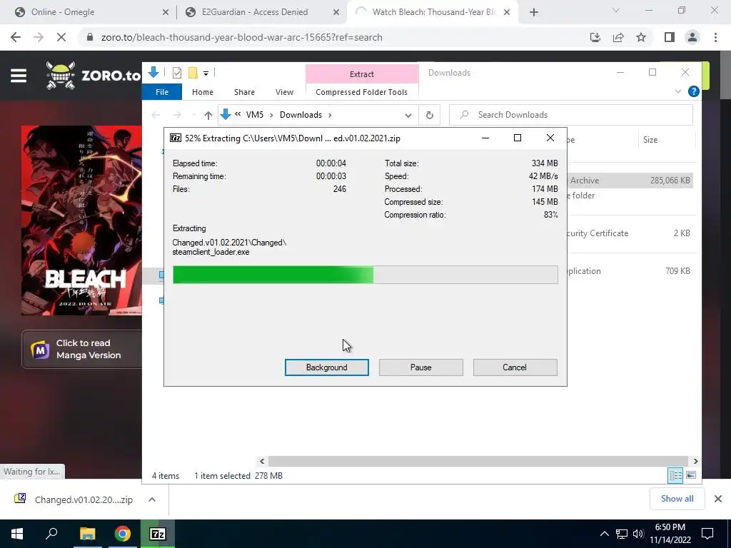
Task: Open File Explorer from taskbar
Action: click(x=87, y=534)
